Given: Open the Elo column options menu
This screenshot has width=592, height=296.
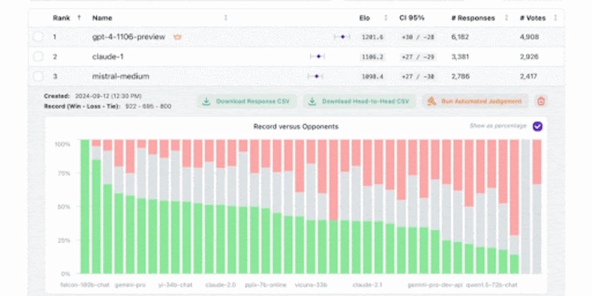Looking at the screenshot, I should click(x=386, y=18).
